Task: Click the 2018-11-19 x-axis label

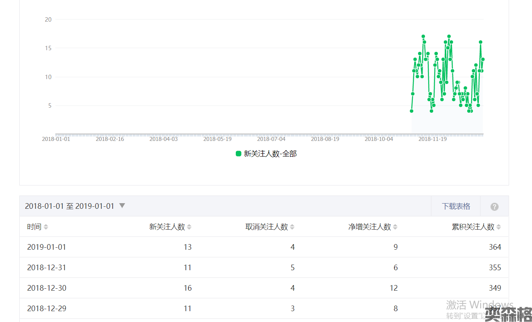Action: coord(432,139)
